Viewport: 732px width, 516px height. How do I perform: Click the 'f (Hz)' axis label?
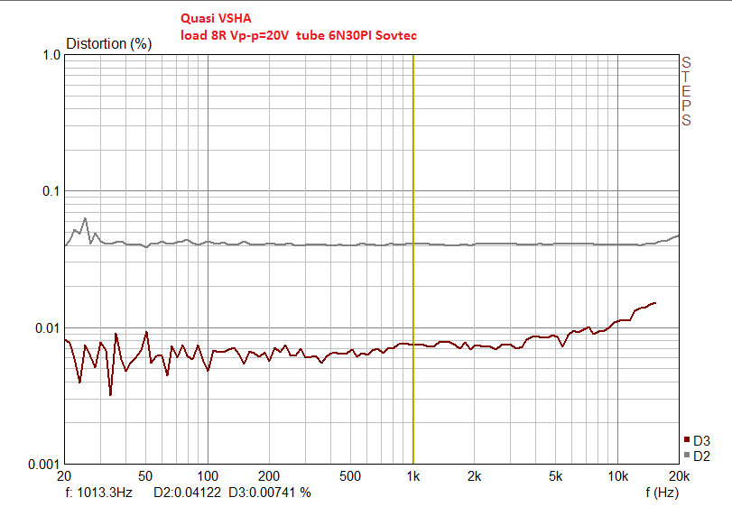point(662,493)
